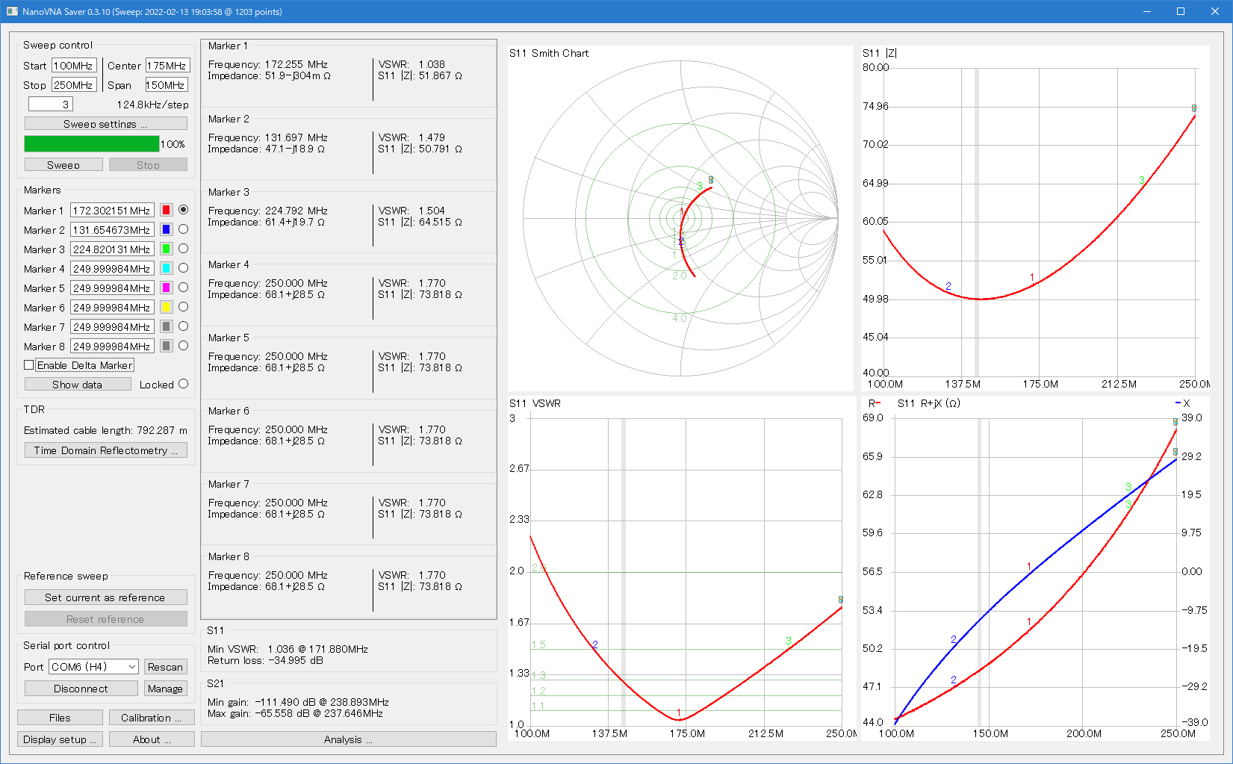
Task: Edit Marker 2 frequency field
Action: (x=112, y=230)
